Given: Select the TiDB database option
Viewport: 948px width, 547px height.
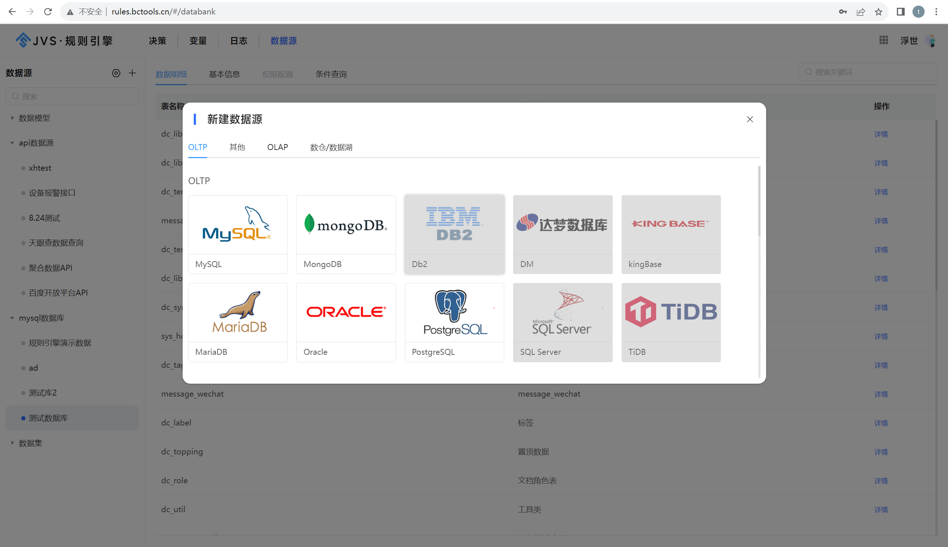Looking at the screenshot, I should [671, 322].
